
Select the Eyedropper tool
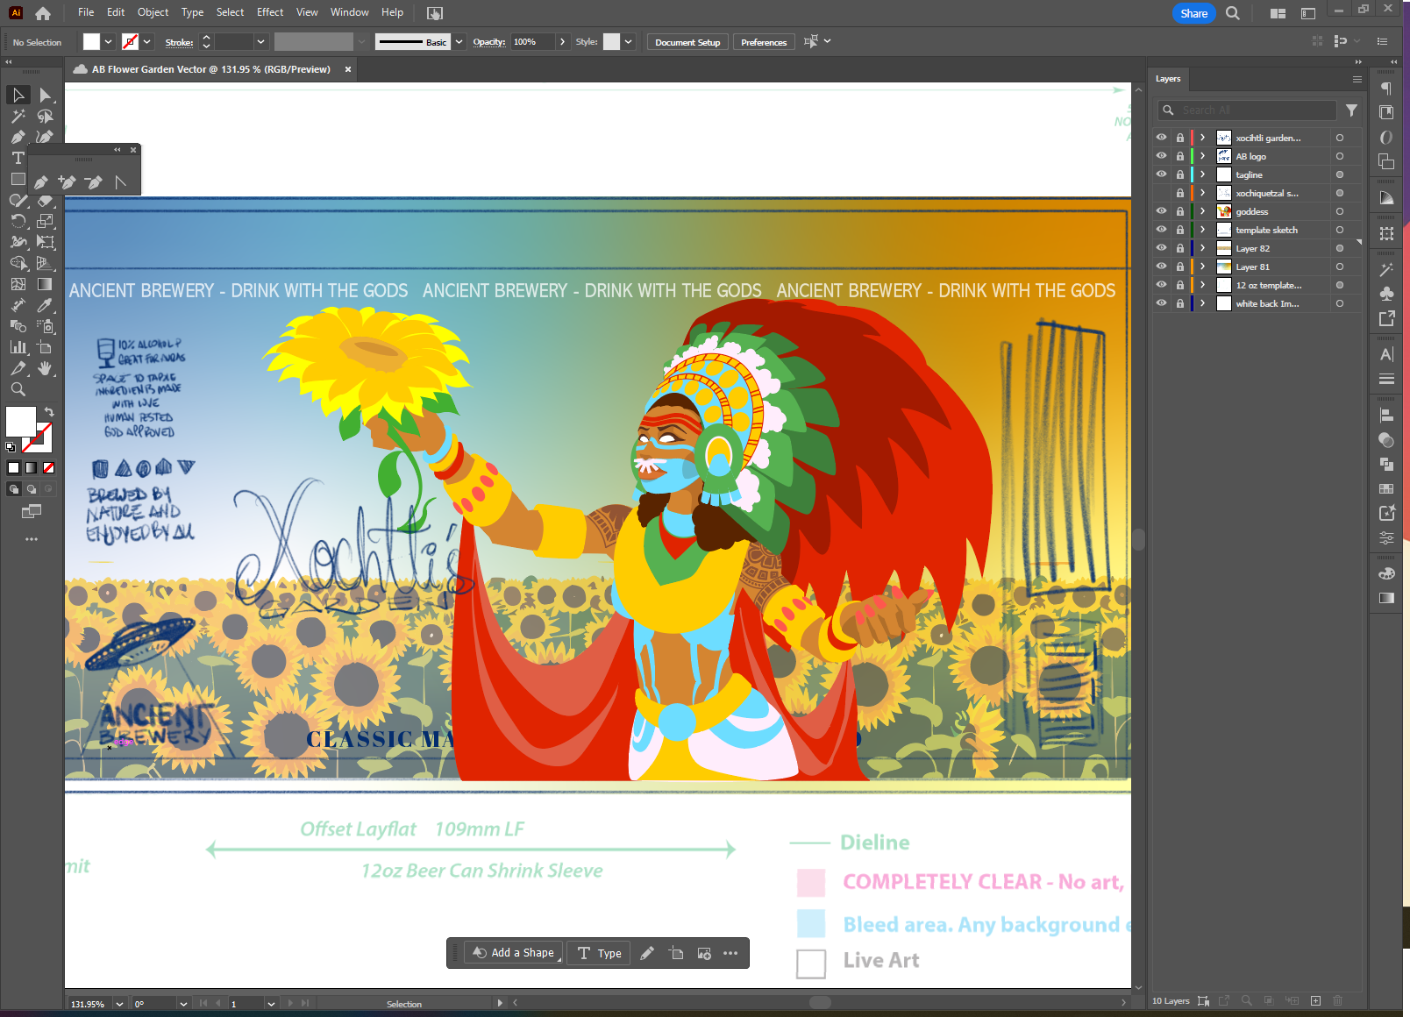coord(46,305)
